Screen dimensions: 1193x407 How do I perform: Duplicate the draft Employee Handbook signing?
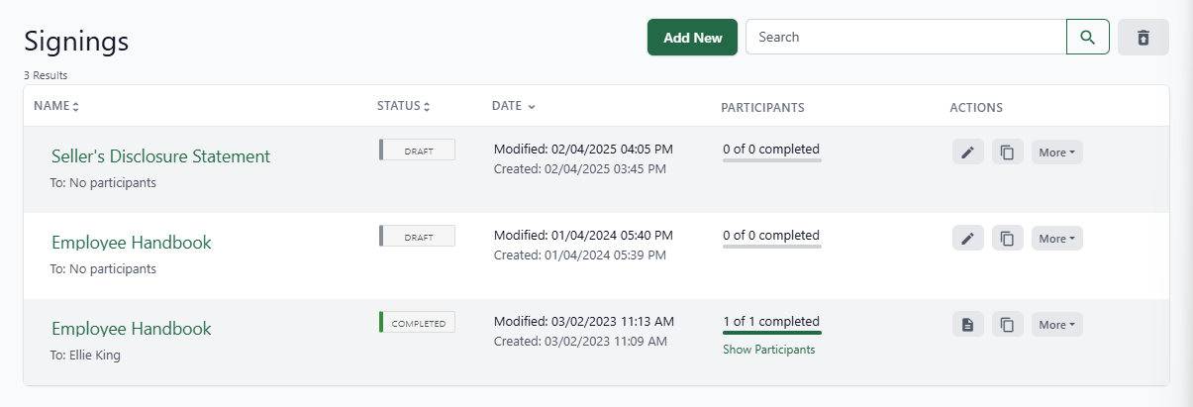(1007, 239)
